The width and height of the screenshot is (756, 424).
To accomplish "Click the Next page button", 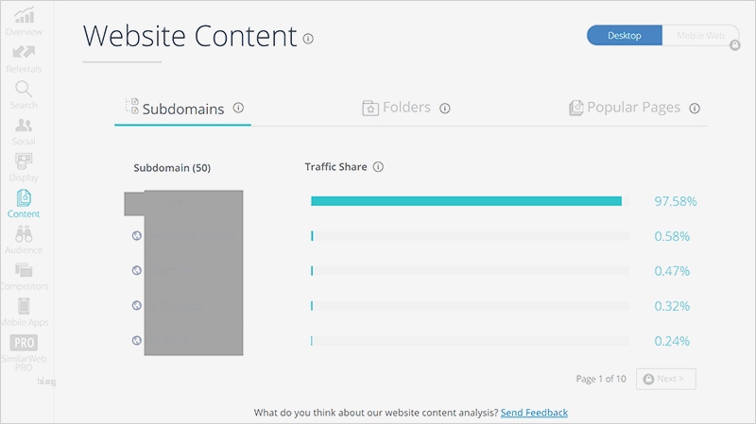I will coord(666,379).
